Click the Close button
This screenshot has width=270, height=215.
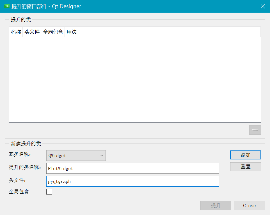pos(249,205)
